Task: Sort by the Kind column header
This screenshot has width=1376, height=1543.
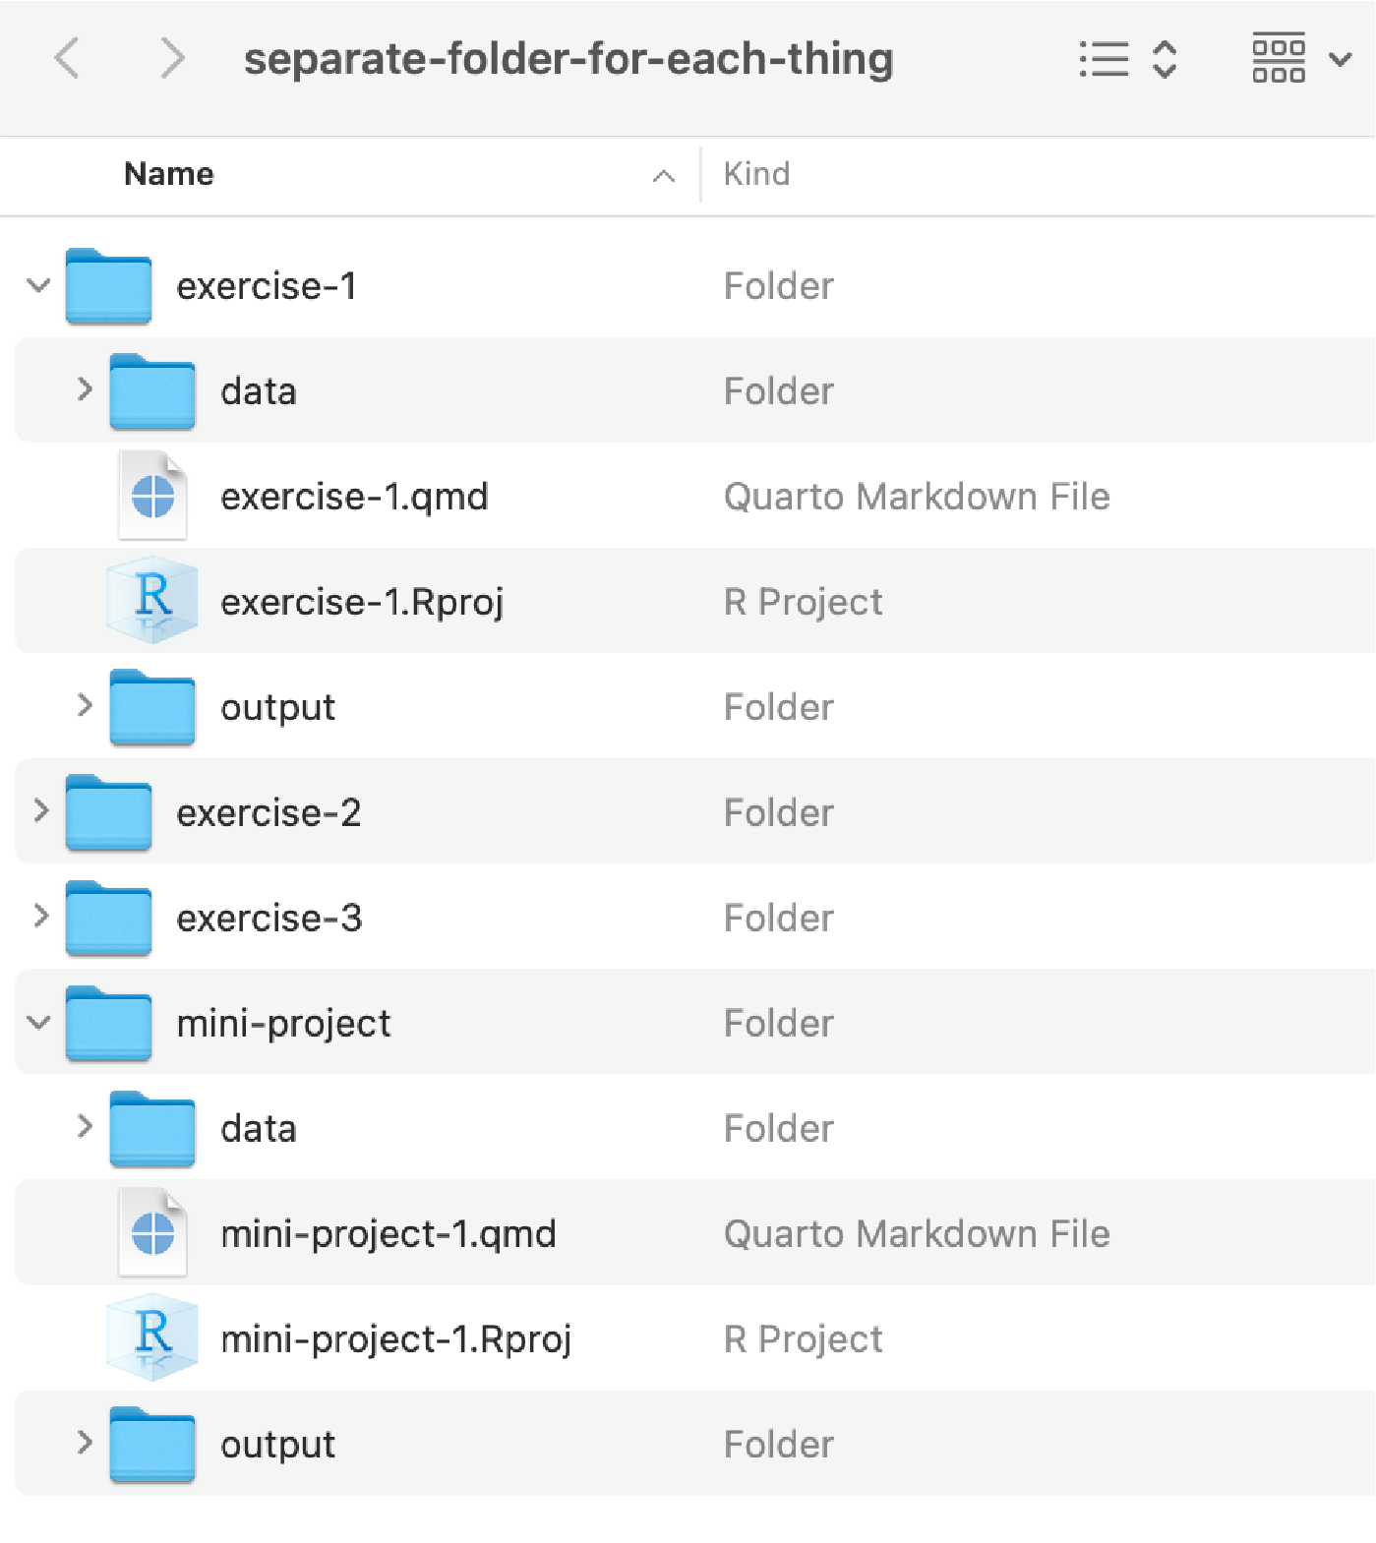Action: (x=756, y=174)
